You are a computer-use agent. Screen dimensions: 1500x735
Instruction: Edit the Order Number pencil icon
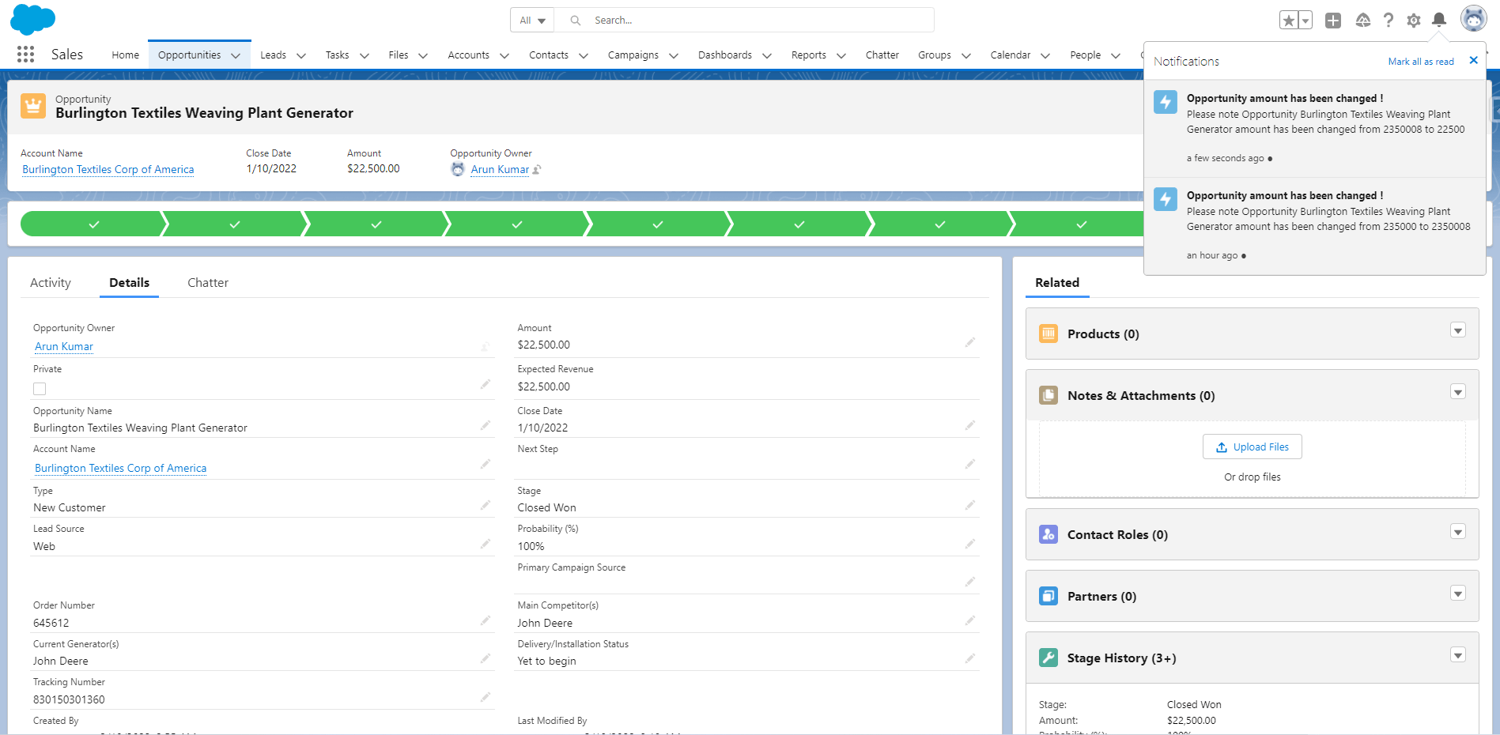click(x=486, y=621)
